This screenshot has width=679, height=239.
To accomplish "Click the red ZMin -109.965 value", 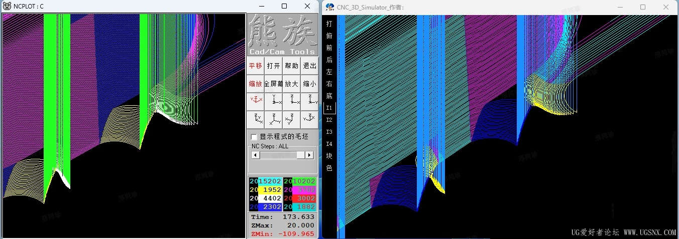I will tap(296, 234).
